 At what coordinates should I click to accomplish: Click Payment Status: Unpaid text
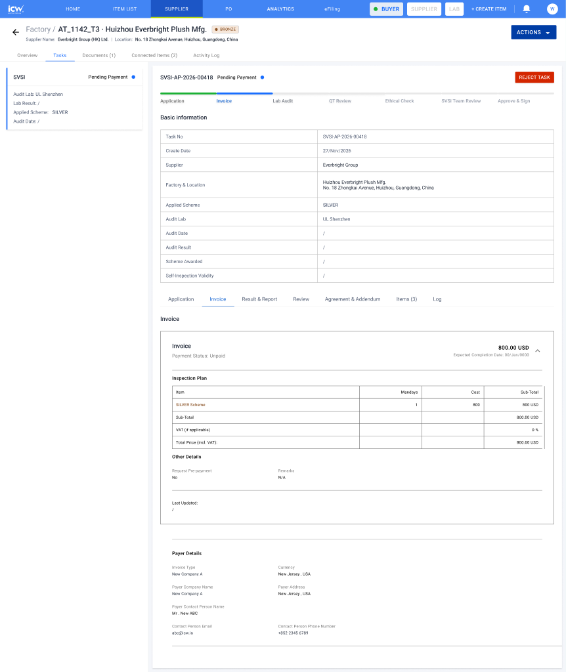pos(198,356)
